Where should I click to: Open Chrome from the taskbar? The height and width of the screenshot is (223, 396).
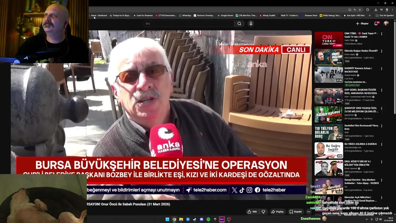[x=174, y=219]
